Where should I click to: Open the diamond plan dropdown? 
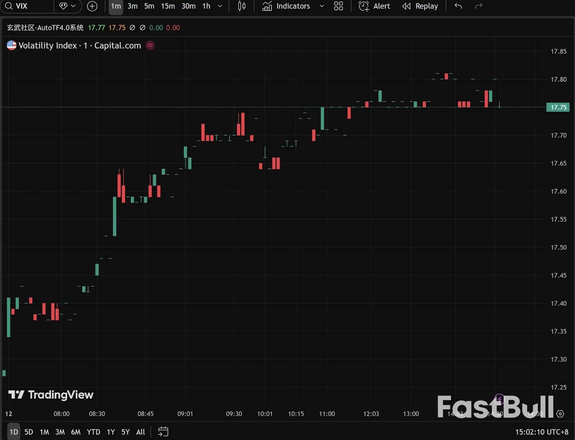coord(67,6)
